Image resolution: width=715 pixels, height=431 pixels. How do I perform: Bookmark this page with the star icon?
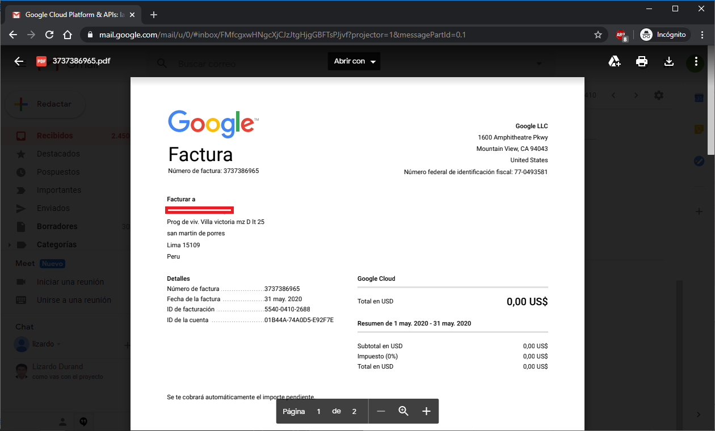(598, 35)
